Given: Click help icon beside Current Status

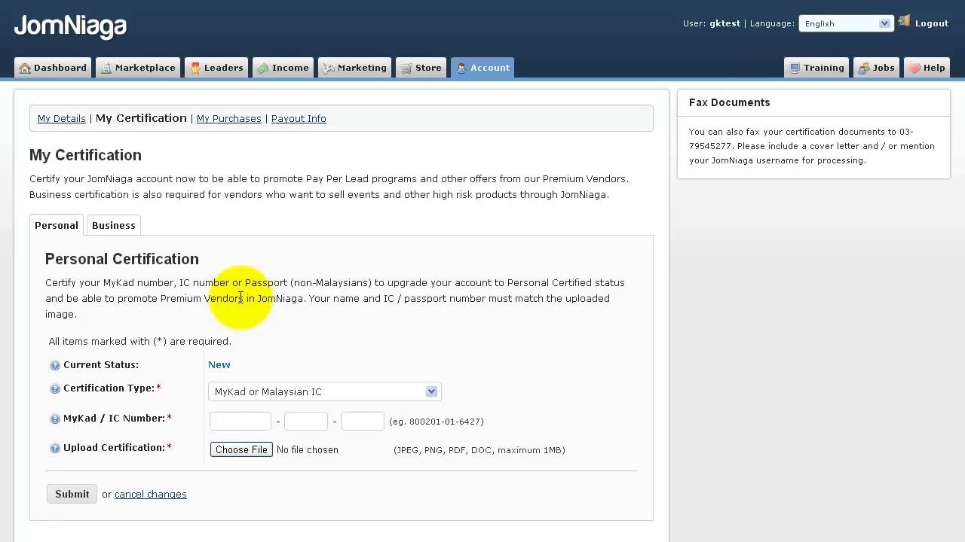Looking at the screenshot, I should [x=55, y=365].
